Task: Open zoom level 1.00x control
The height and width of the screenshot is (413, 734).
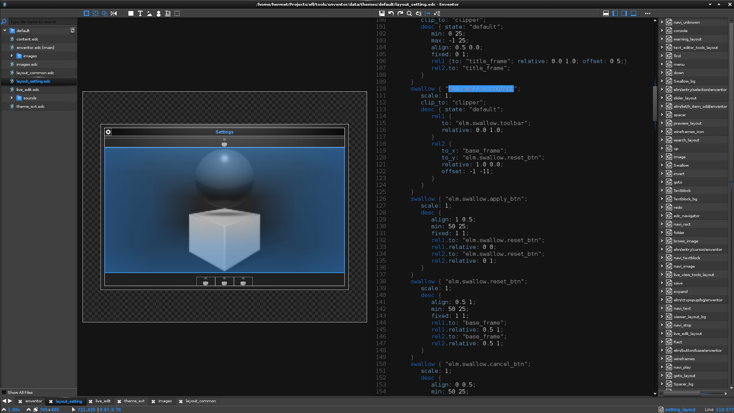Action: (x=11, y=410)
